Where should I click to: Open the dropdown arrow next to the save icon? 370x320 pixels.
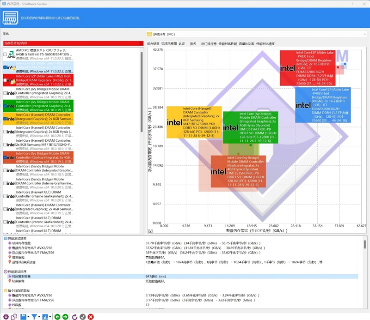(28, 317)
